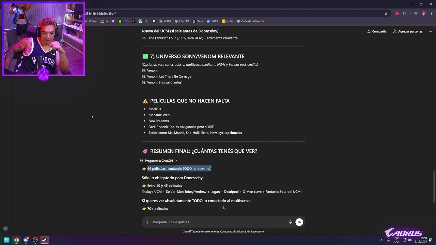
Task: Open OBS Studio from the taskbar
Action: (x=35, y=240)
